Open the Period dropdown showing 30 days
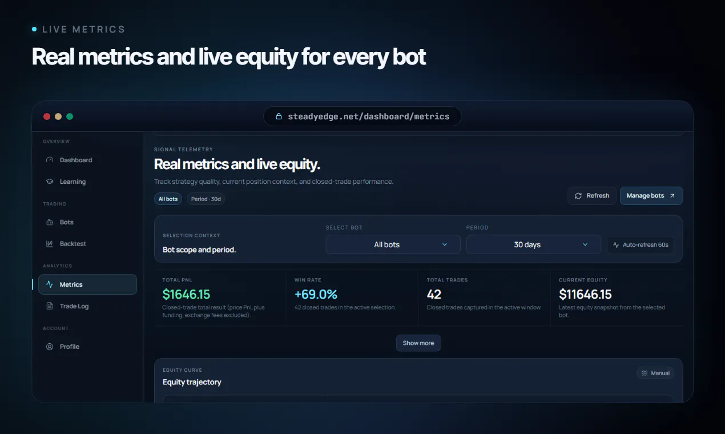 533,244
